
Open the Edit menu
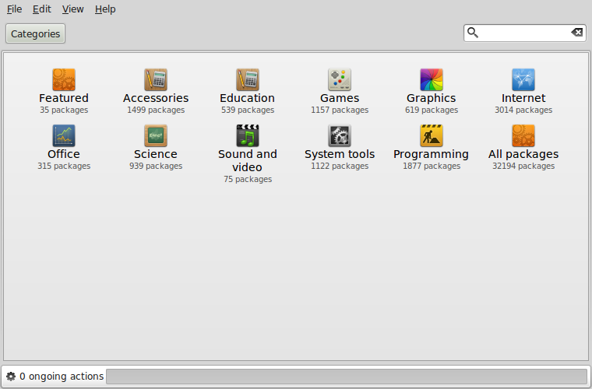41,9
